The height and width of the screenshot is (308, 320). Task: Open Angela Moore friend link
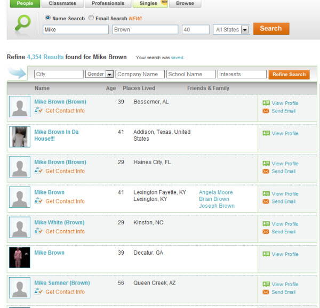tap(215, 192)
